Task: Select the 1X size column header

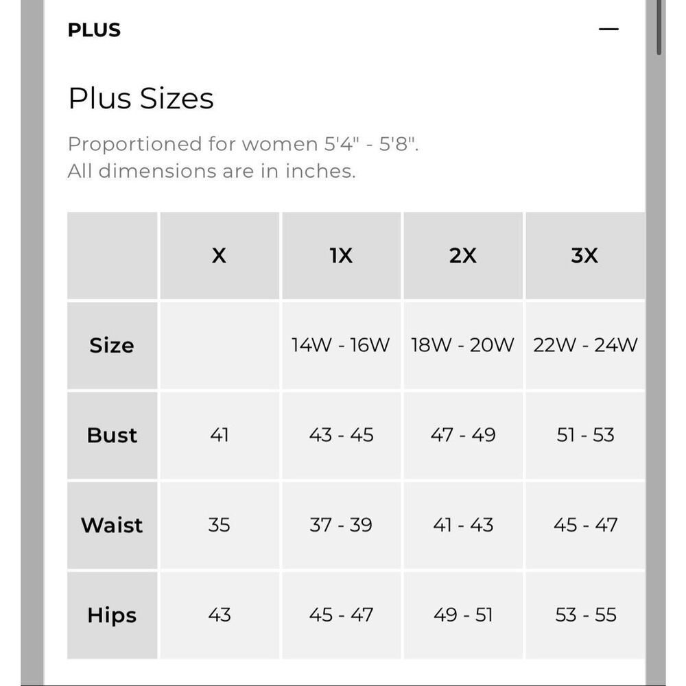Action: point(341,255)
